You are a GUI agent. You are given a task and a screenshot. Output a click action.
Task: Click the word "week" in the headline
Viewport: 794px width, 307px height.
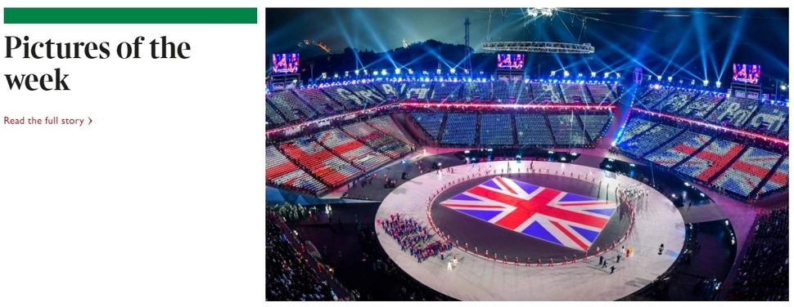(x=37, y=79)
